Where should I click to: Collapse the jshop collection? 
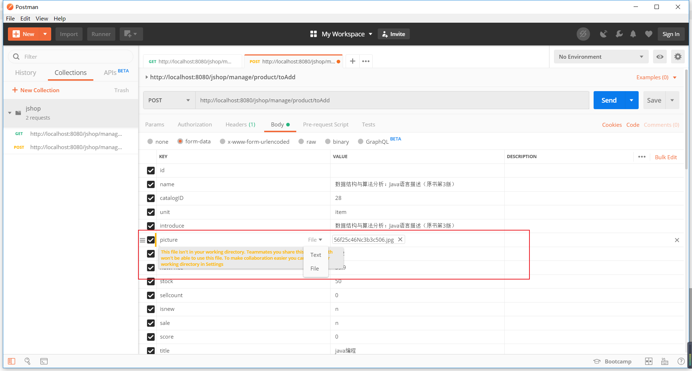(9, 112)
